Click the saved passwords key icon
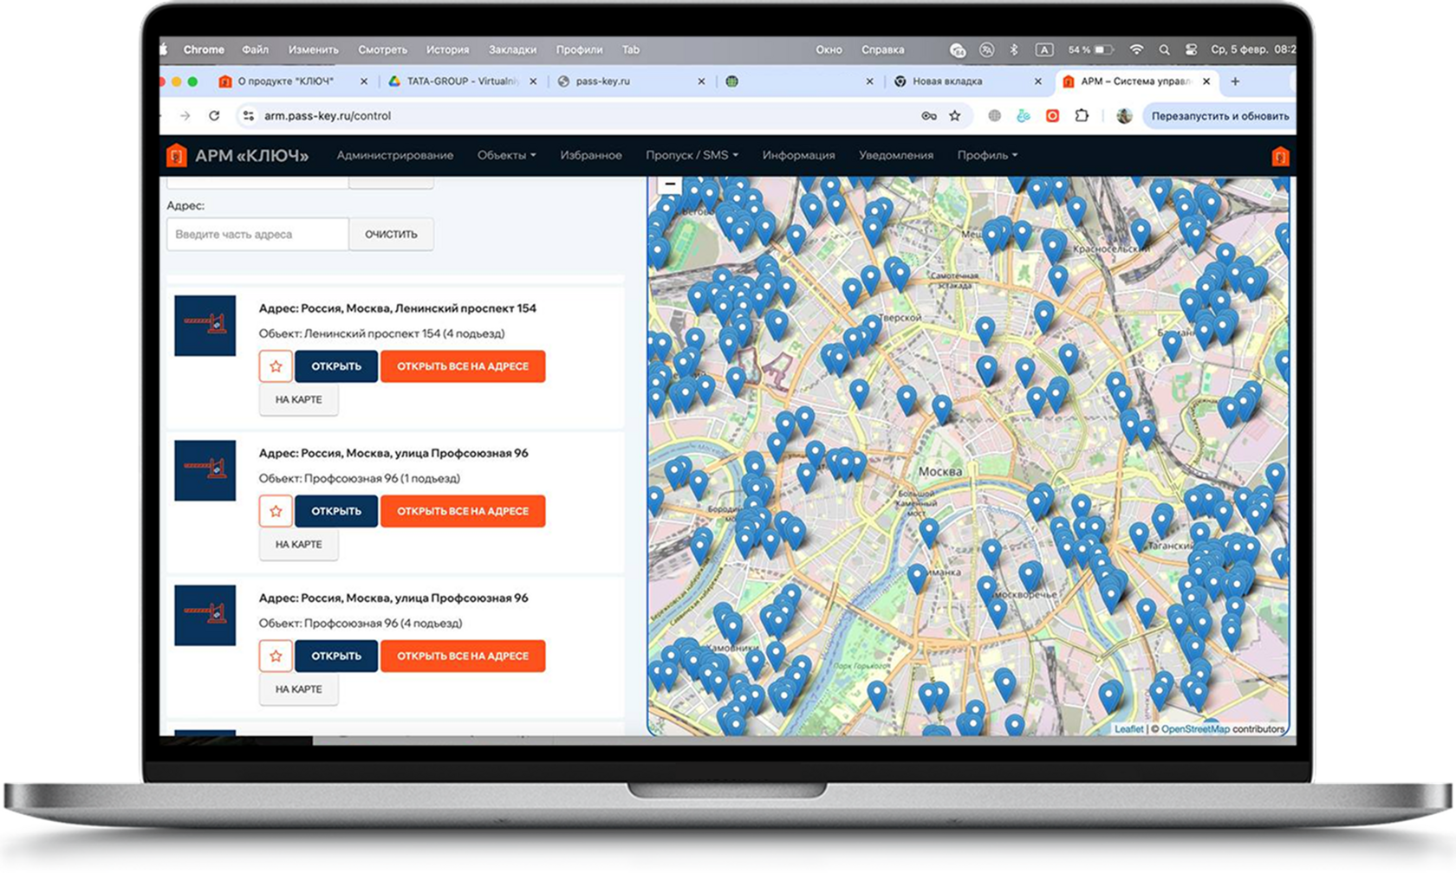1456x873 pixels. 929,115
